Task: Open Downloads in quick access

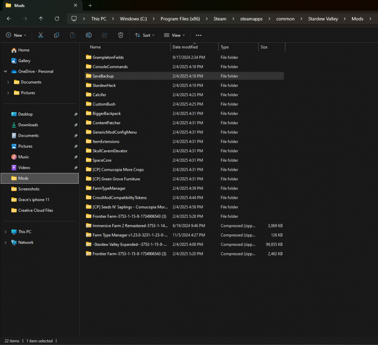Action: 40,125
